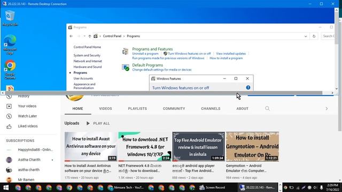Open Programs and Features heading link
342x192 pixels.
coord(152,49)
